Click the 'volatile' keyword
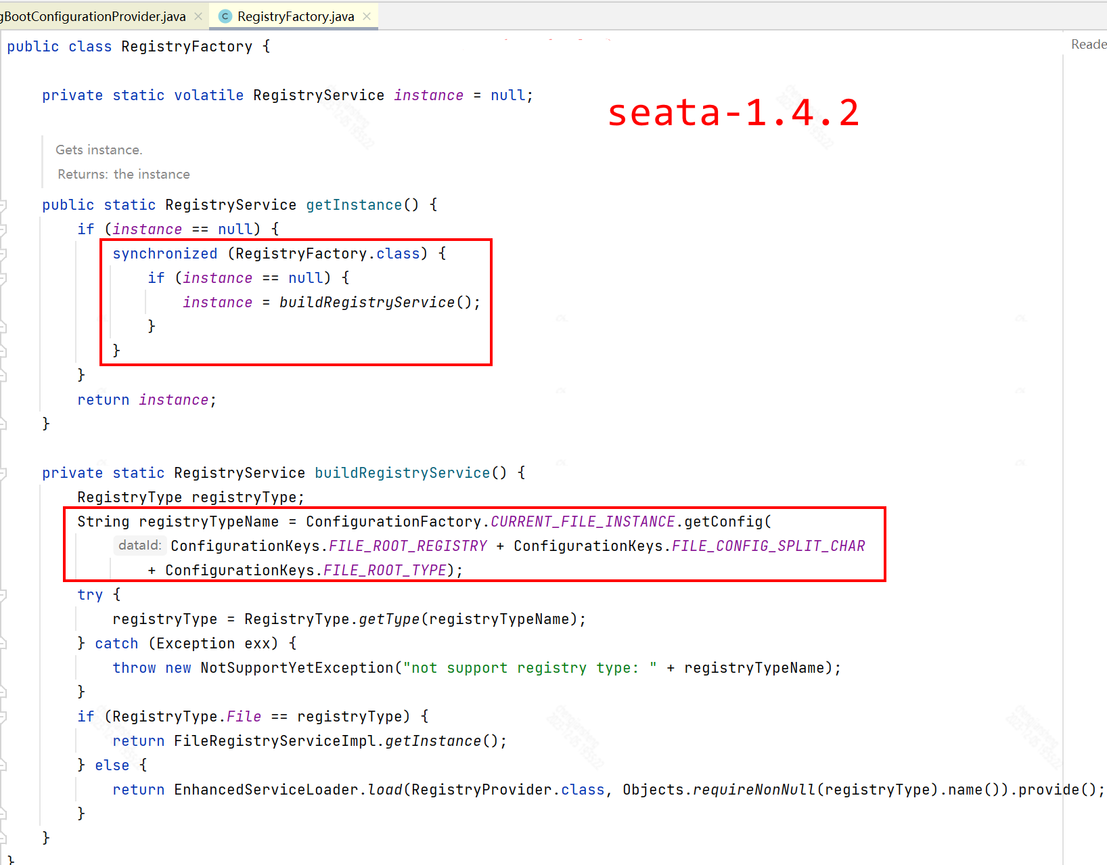The width and height of the screenshot is (1107, 865). tap(208, 95)
